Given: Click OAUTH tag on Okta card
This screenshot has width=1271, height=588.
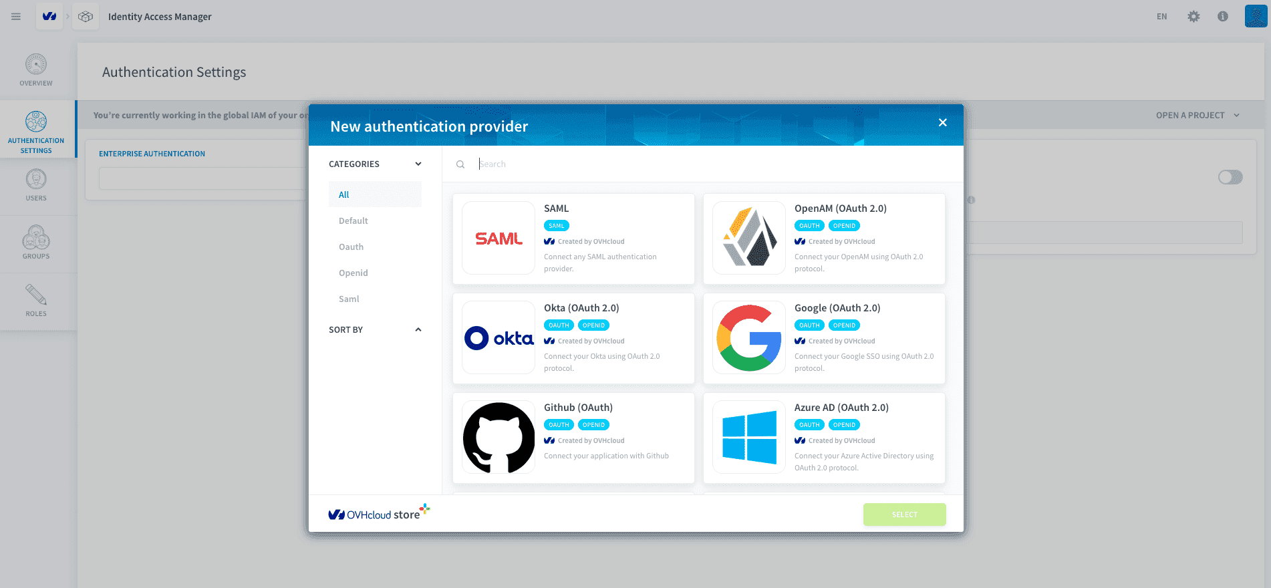Looking at the screenshot, I should pos(559,325).
